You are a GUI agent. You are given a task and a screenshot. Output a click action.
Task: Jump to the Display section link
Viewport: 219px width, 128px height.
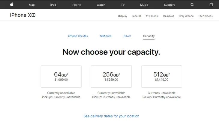[123, 16]
